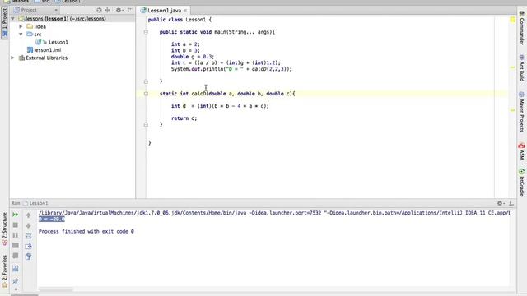This screenshot has width=527, height=296.
Task: Click the 'public class Lesson1 {' declaration line
Action: (180, 20)
